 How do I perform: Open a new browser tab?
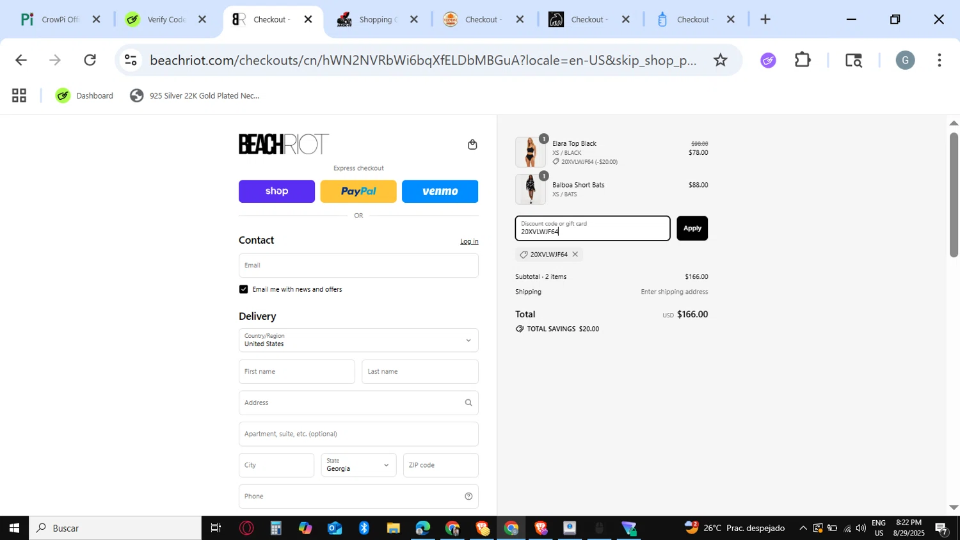pos(765,19)
